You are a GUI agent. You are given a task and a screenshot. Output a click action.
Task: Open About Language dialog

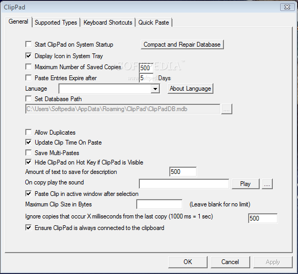[190, 89]
